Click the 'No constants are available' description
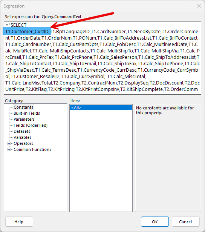This screenshot has height=232, width=205. coord(165,111)
